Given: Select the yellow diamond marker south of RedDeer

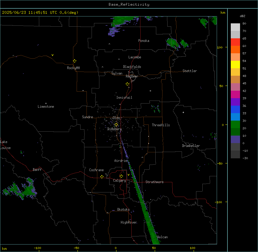Looking at the screenshot, I should click(x=127, y=84).
